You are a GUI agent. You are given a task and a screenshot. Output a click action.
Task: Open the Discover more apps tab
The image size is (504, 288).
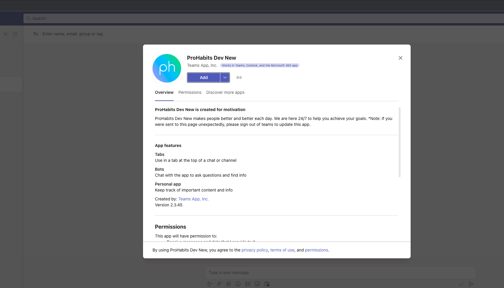[x=225, y=92]
